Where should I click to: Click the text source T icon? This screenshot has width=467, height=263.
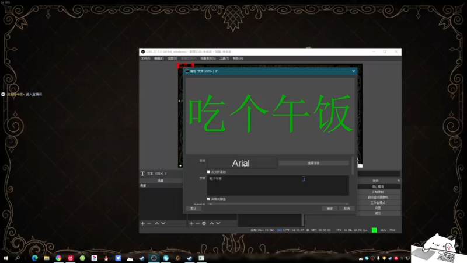coord(142,174)
